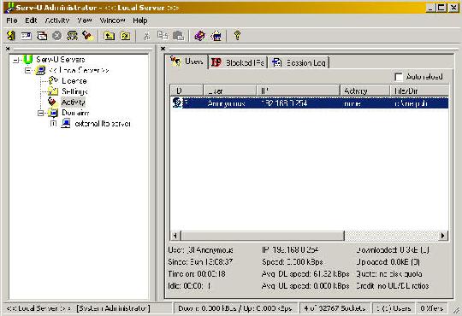
Task: Expand the external ftp server node
Action: (x=53, y=124)
